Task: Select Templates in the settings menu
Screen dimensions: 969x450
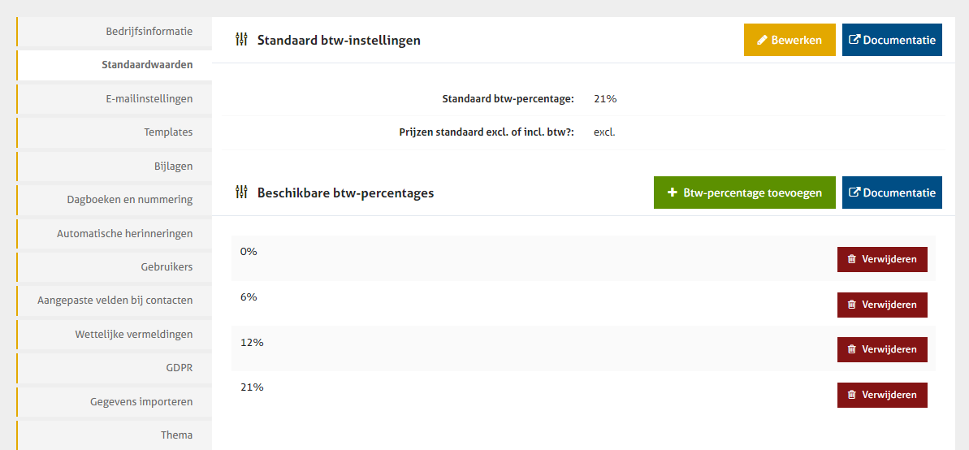Action: 168,132
